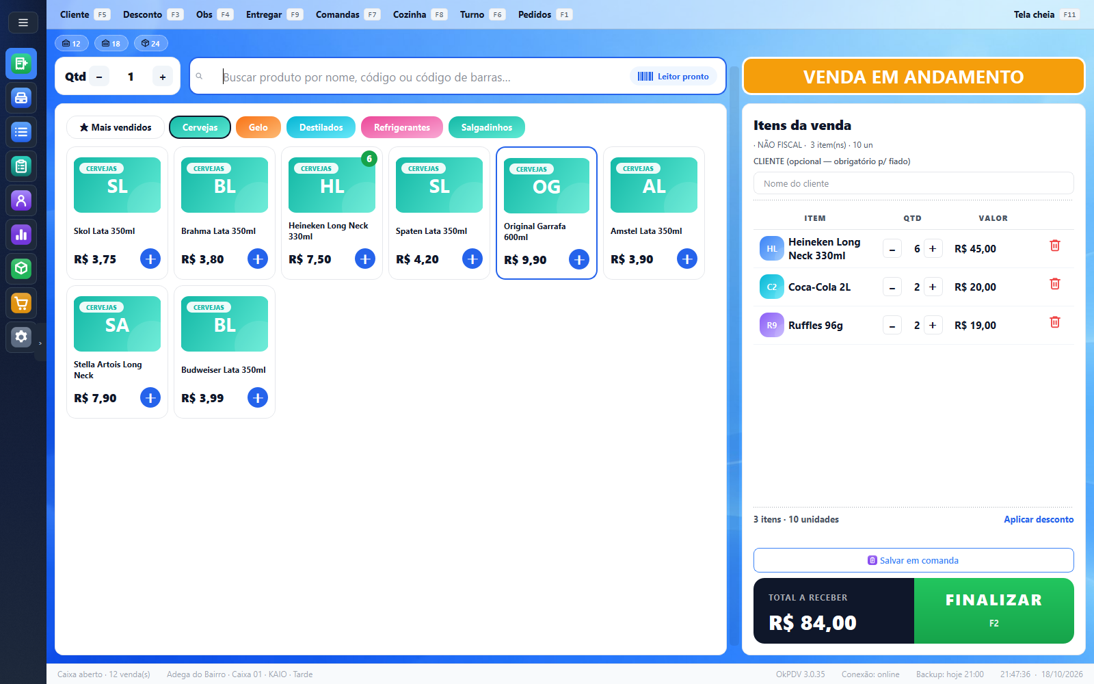Open Desconto menu F3
Screen dimensions: 1094x684
pyautogui.click(x=153, y=14)
